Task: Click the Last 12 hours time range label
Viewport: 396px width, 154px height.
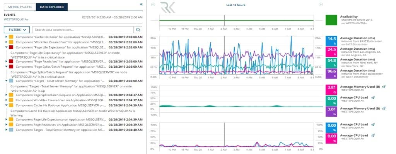Action: click(x=236, y=5)
